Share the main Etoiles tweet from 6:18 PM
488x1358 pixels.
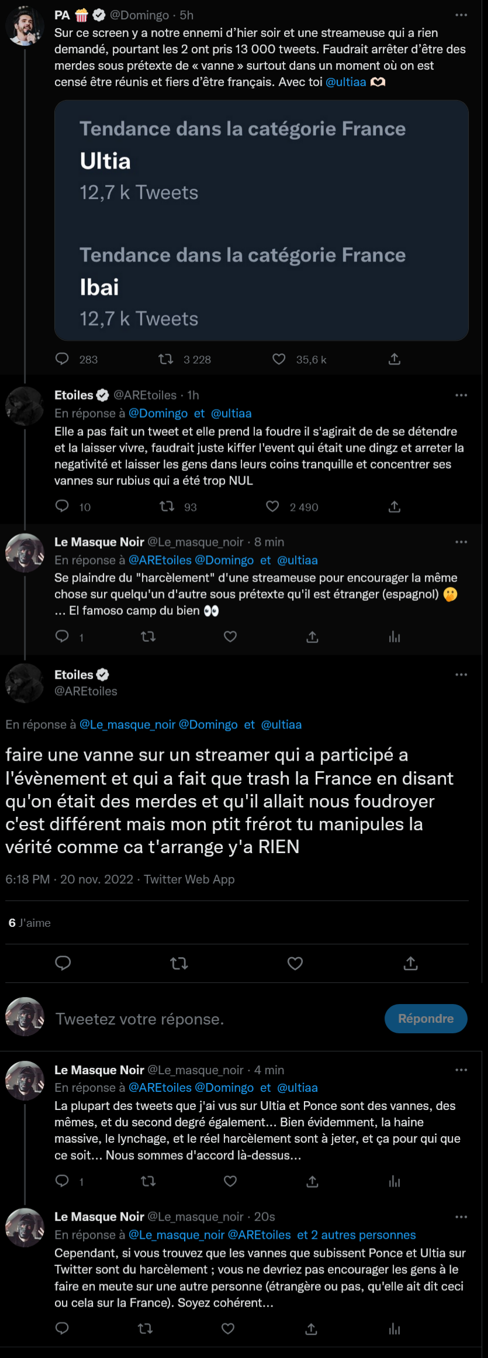click(x=411, y=963)
